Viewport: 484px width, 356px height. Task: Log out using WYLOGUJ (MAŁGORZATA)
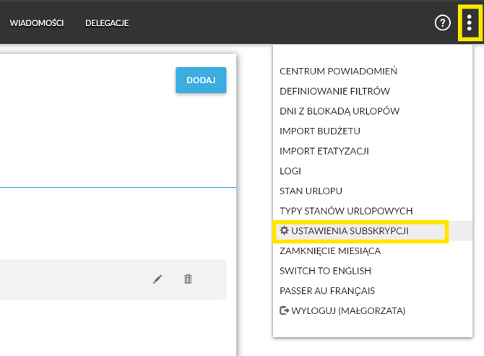[342, 311]
